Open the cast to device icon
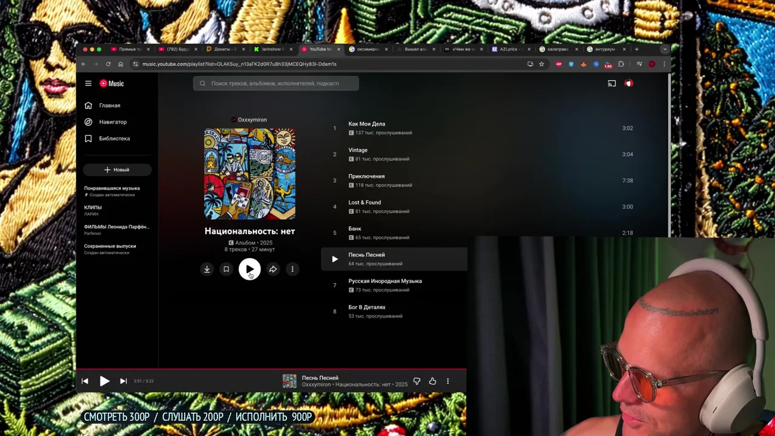 click(612, 84)
